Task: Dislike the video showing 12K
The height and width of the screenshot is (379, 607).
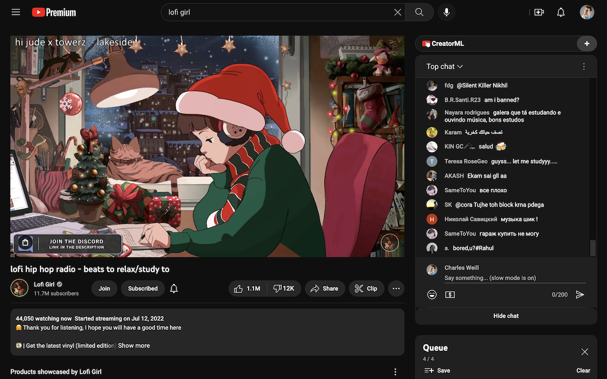Action: 284,289
